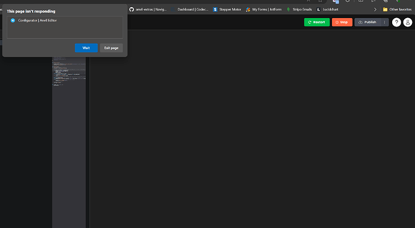Open the help question mark icon
415x228 pixels.
[x=396, y=22]
